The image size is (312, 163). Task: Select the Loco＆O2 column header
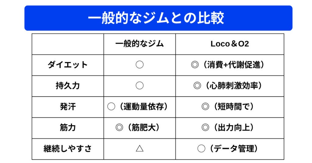(x=230, y=44)
